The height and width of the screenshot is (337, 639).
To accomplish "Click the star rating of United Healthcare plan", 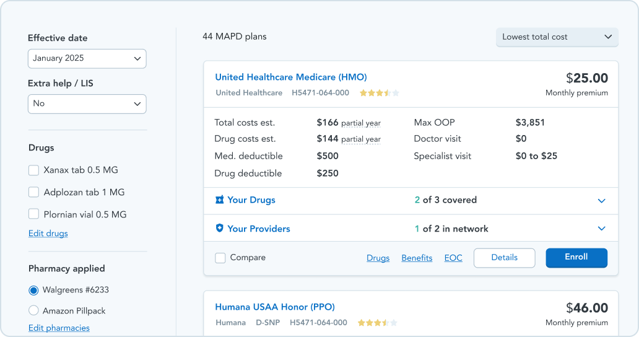I will 379,93.
